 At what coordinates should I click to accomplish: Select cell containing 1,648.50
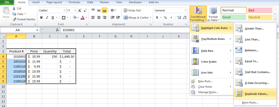(67, 57)
